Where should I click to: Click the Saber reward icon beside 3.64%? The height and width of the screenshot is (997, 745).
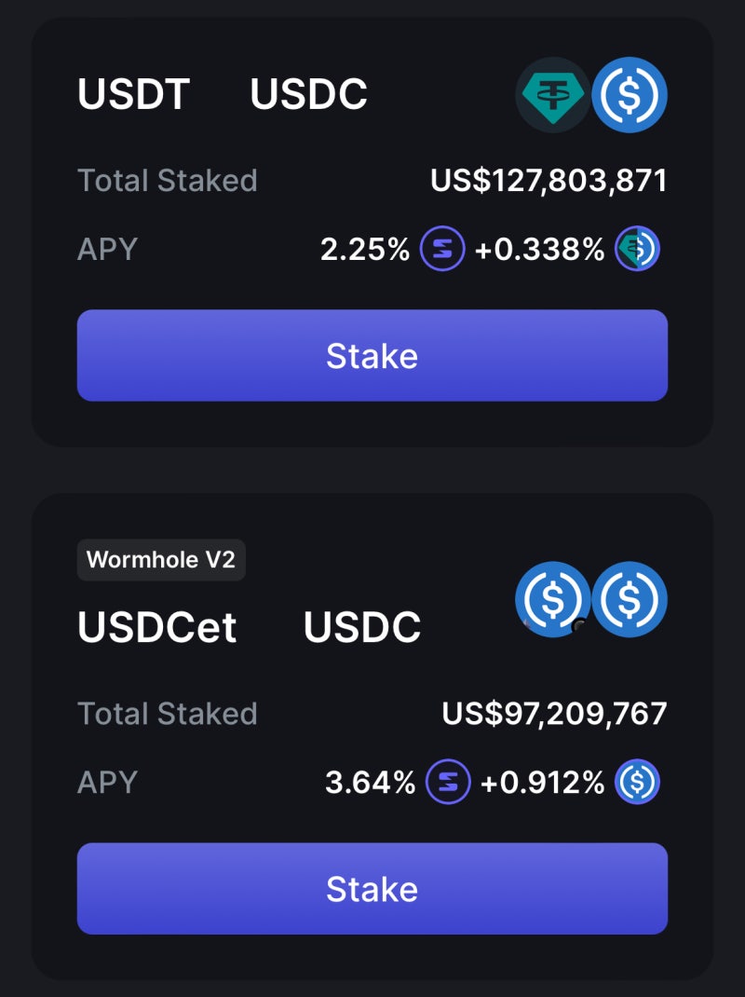(448, 782)
